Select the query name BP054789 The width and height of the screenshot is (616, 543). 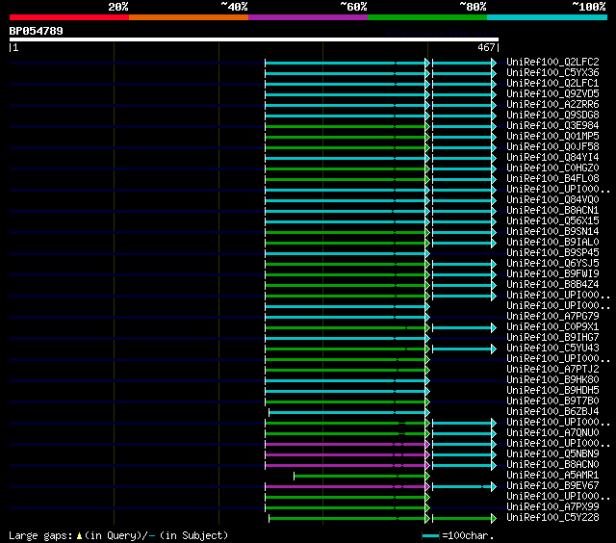click(37, 31)
